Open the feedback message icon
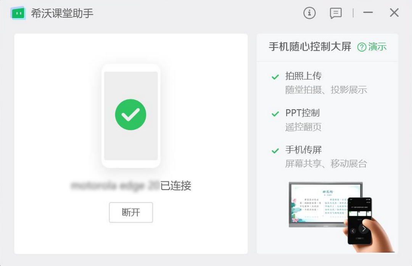412x266 pixels. [x=335, y=13]
